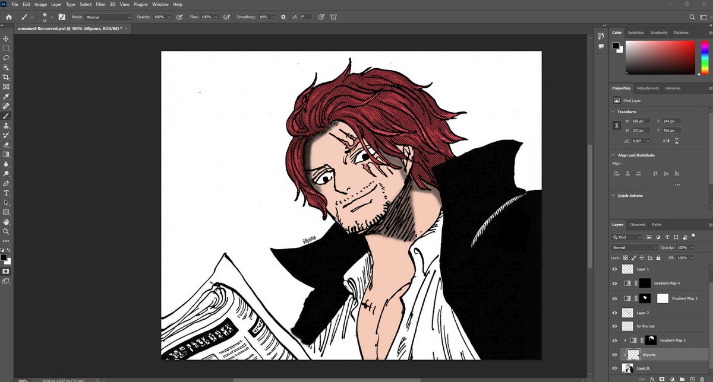The width and height of the screenshot is (713, 382).
Task: Filter layers by type layers (T icon)
Action: (x=667, y=237)
